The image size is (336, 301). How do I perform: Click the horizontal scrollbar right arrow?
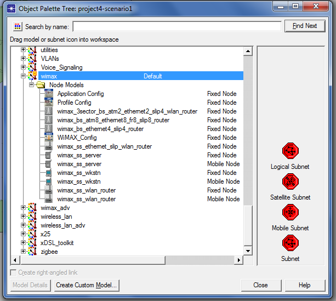tap(238, 260)
